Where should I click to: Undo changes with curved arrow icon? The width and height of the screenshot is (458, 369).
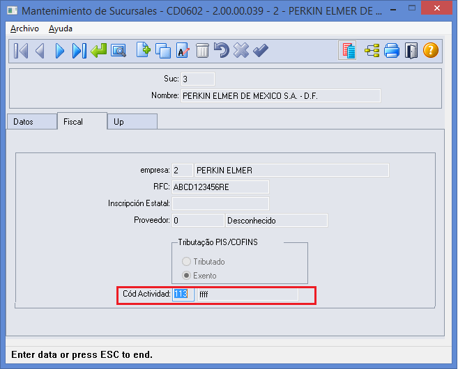[x=222, y=50]
